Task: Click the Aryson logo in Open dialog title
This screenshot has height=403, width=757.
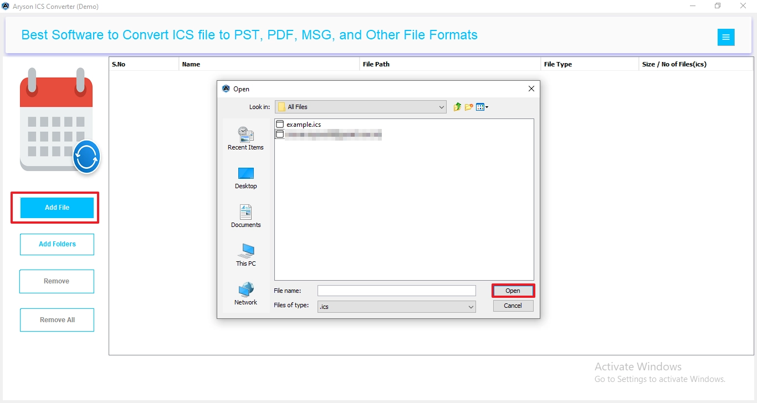Action: click(226, 89)
